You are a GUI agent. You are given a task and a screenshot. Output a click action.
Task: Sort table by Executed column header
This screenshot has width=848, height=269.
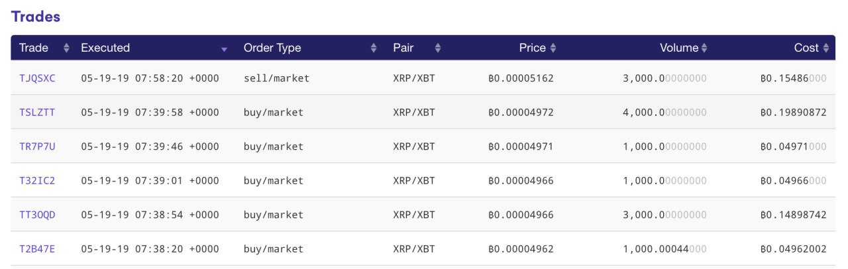click(105, 48)
